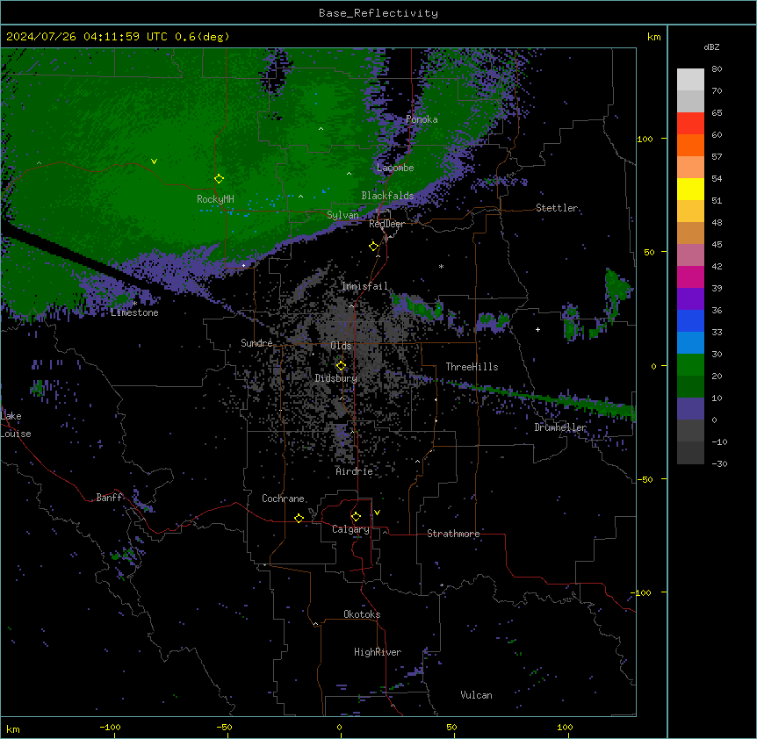Click the RedDeer city label
757x739 pixels.
(x=386, y=224)
